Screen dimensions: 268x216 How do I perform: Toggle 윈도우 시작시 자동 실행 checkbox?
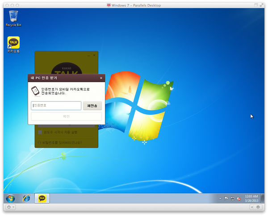point(40,132)
